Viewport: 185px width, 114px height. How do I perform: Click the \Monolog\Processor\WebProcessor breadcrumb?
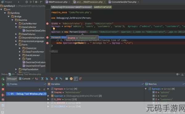click(x=72, y=7)
